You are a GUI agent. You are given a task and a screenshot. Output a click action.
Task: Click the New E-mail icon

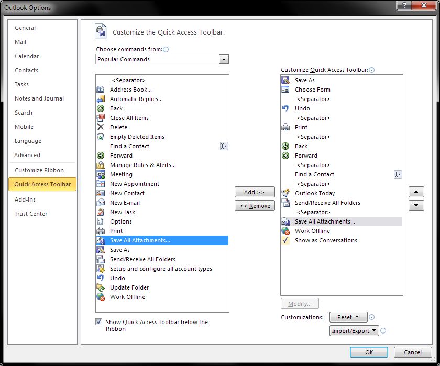tap(101, 203)
